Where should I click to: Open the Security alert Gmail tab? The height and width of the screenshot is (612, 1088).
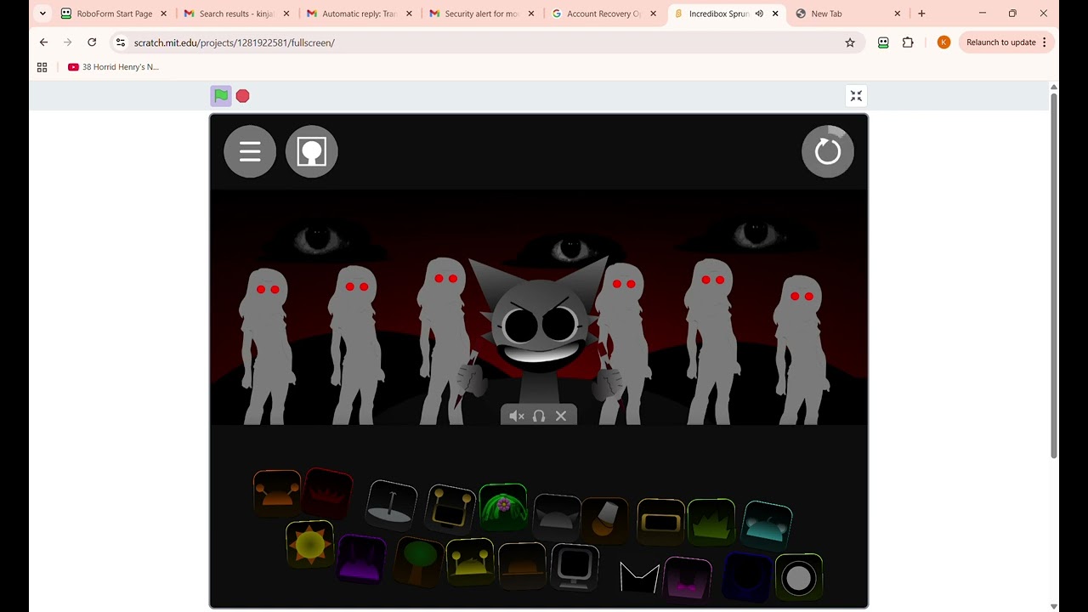click(x=482, y=14)
